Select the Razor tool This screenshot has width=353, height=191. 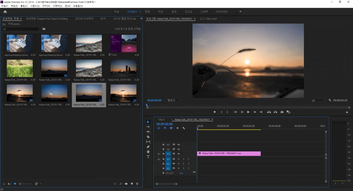(148, 137)
